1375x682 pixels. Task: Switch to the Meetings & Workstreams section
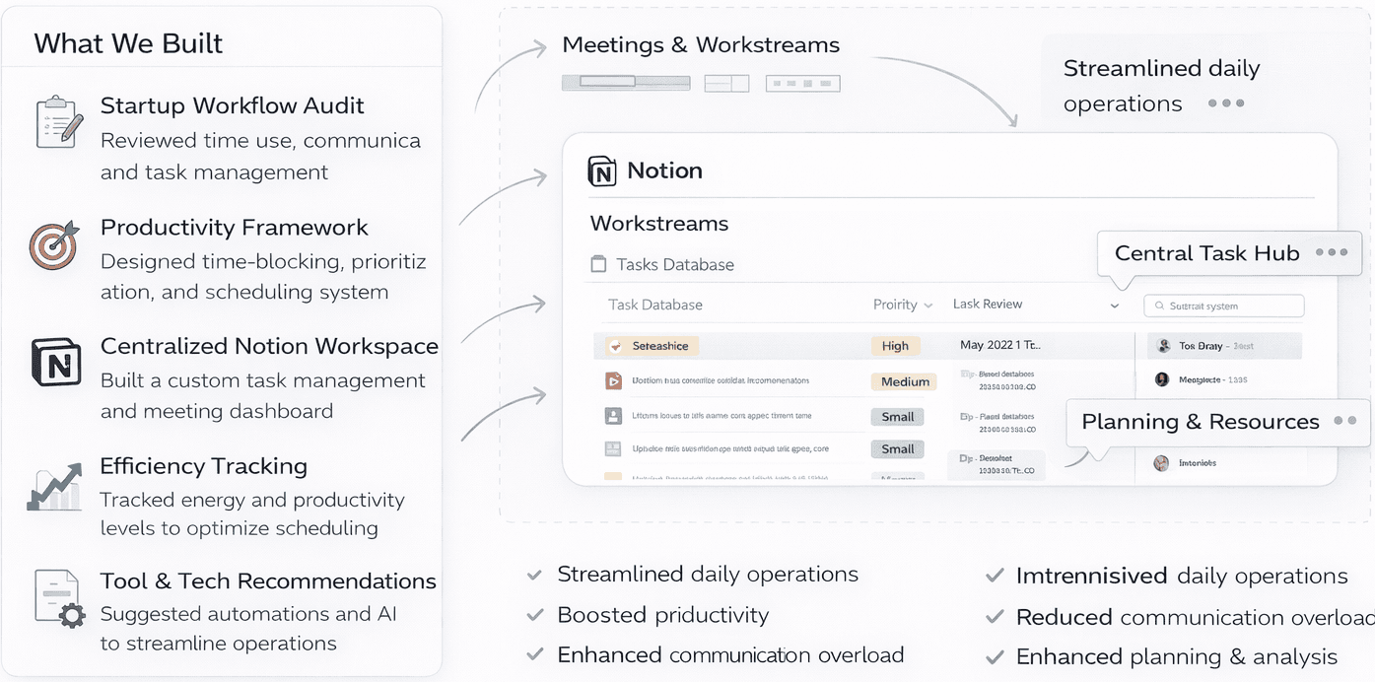point(701,44)
